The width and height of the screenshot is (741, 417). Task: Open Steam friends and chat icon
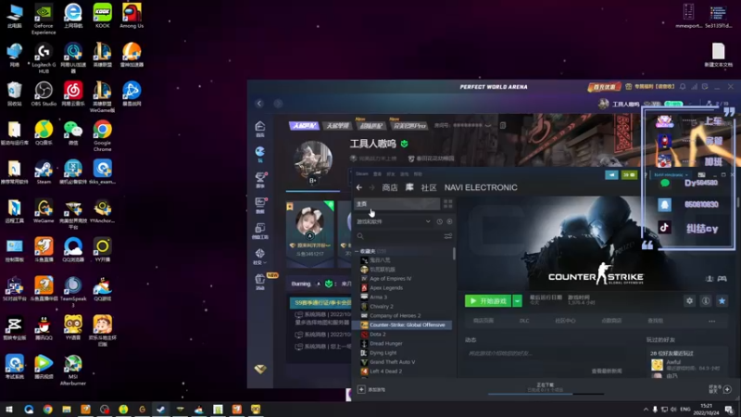[727, 389]
